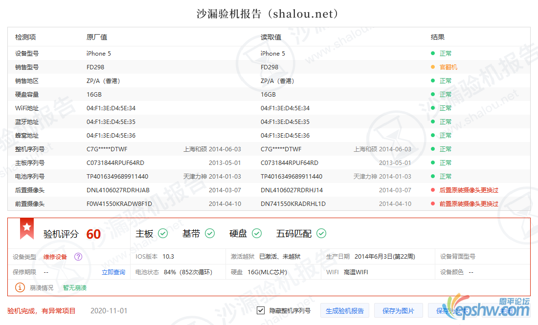Click the report date 2020-11-01
Image resolution: width=538 pixels, height=325 pixels.
[109, 311]
